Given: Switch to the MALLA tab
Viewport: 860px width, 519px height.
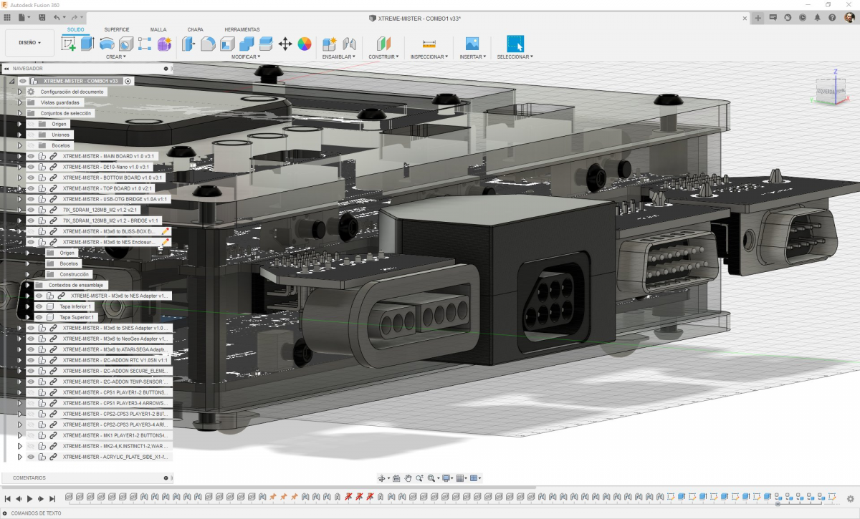Looking at the screenshot, I should [158, 29].
